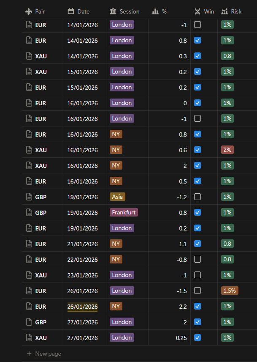Open NY session tag on EUR 21/01/2026 row
Viewport: 257px width, 362px height.
click(x=116, y=244)
